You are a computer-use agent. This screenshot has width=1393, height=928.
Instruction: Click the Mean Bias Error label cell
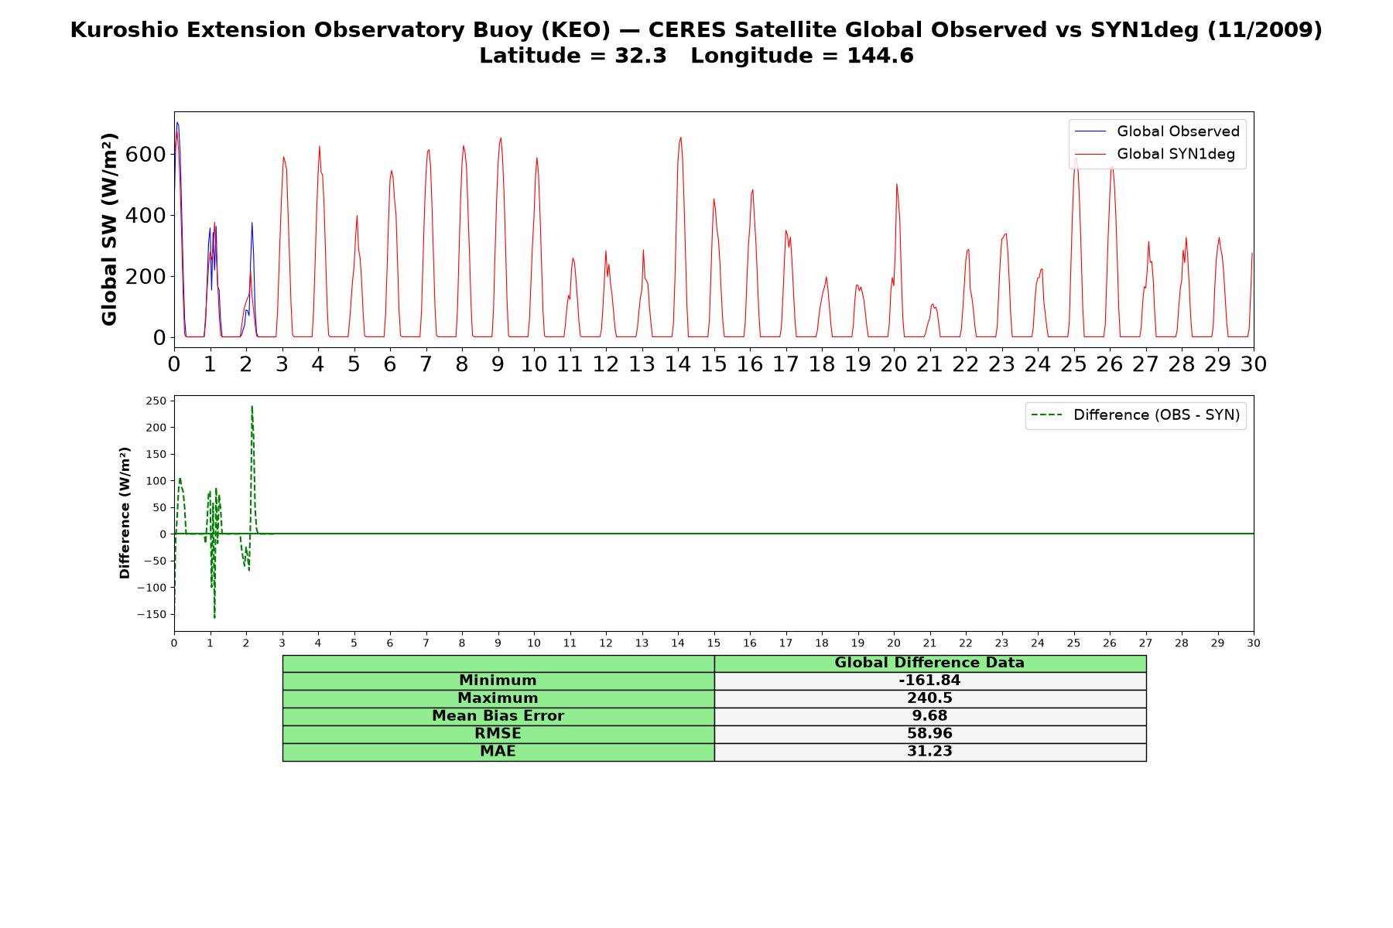(x=498, y=716)
